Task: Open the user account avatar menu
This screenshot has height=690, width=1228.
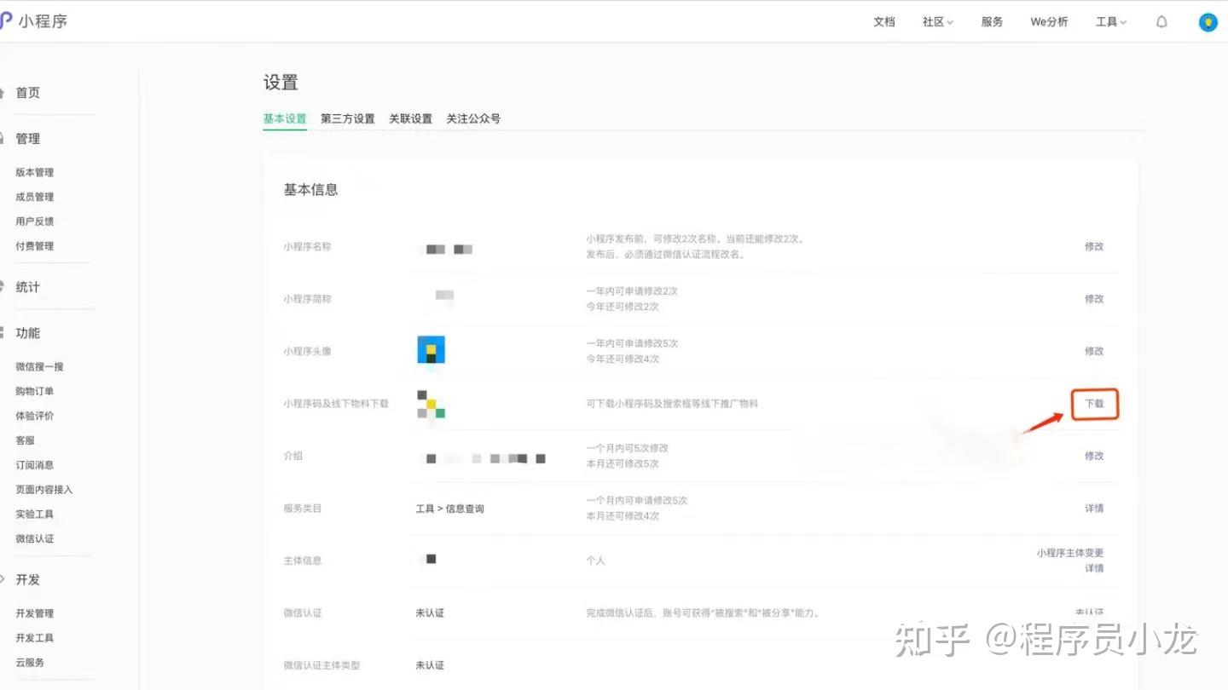Action: coord(1208,22)
